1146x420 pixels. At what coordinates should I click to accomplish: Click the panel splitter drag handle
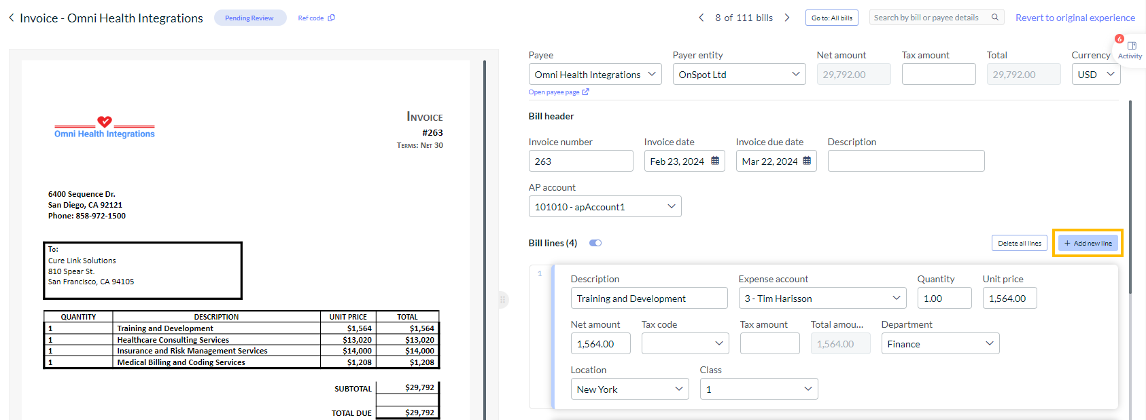click(503, 299)
